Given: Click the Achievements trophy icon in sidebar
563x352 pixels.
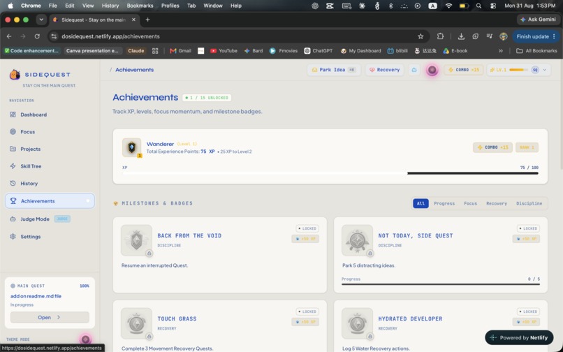Looking at the screenshot, I should (x=13, y=201).
